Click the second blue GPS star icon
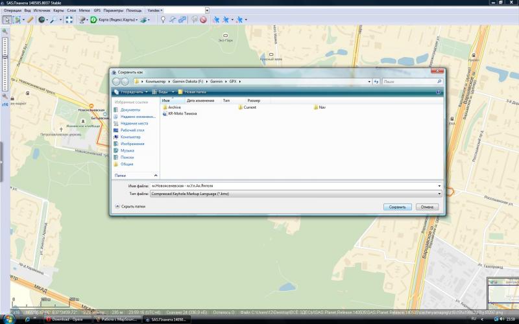Image resolution: width=519 pixels, height=324 pixels. point(226,20)
